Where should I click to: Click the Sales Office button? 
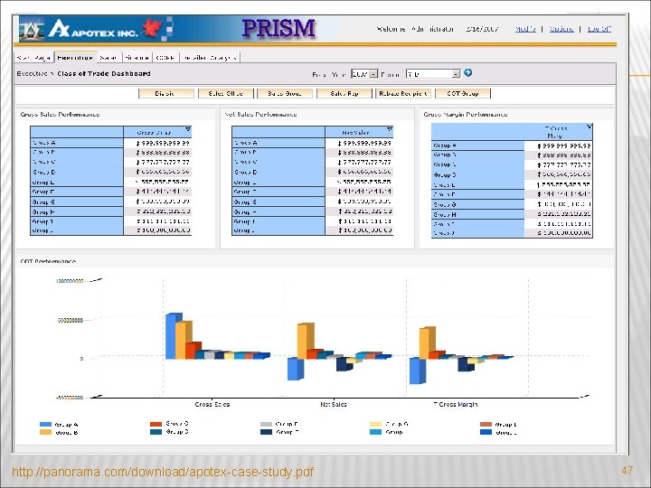(225, 93)
